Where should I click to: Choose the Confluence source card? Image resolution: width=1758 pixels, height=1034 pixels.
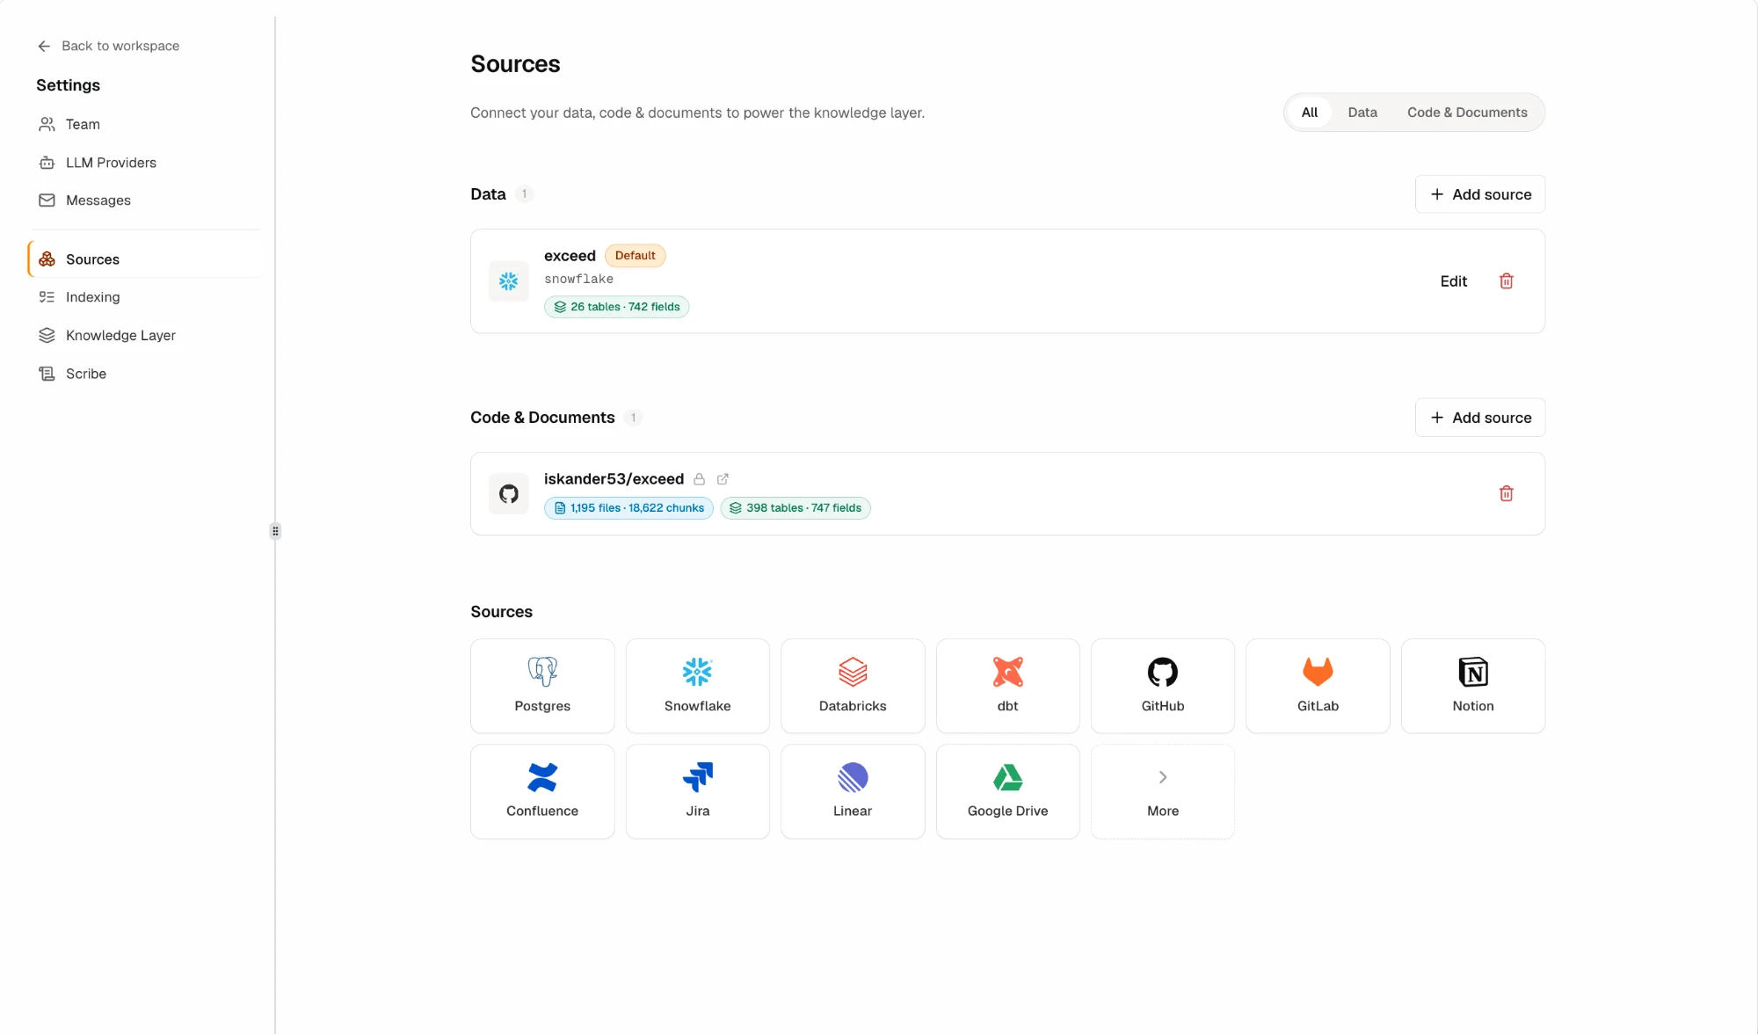(x=542, y=791)
